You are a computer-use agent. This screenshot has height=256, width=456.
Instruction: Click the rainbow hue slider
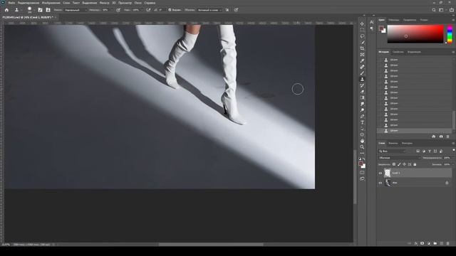point(450,34)
